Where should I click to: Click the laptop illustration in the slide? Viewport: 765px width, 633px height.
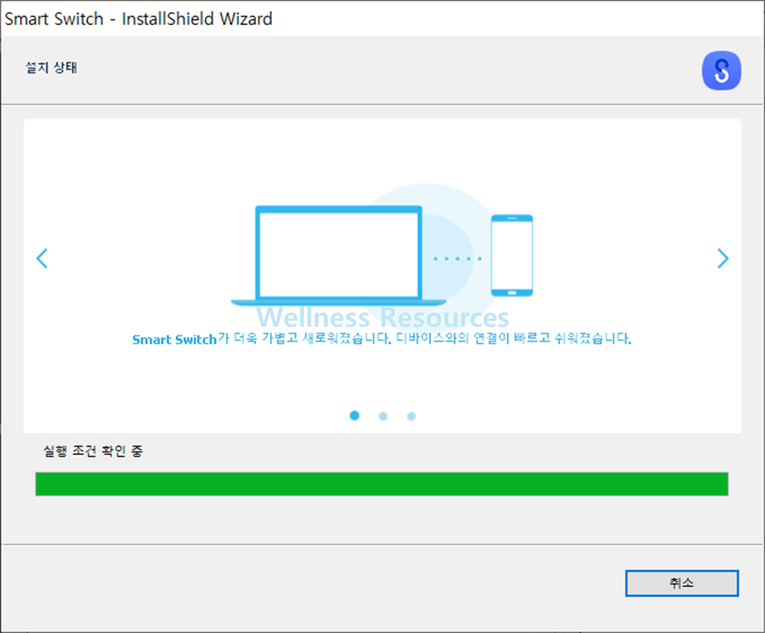(x=338, y=256)
